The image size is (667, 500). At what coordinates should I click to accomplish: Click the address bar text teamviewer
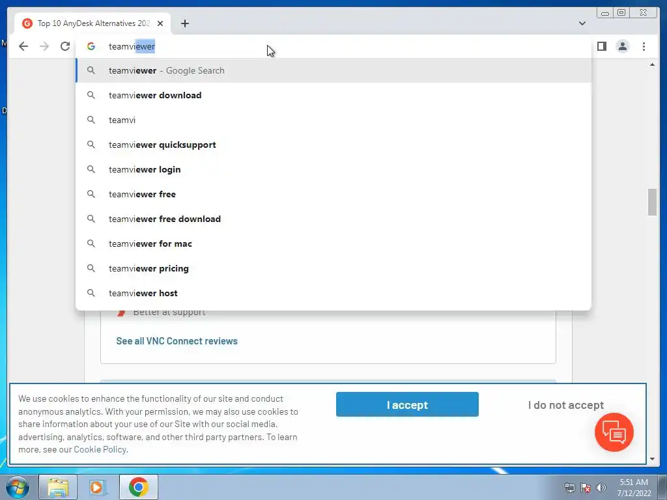[x=132, y=46]
